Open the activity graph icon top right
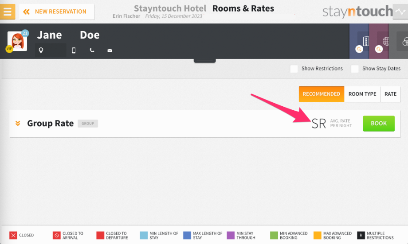 tap(400, 12)
